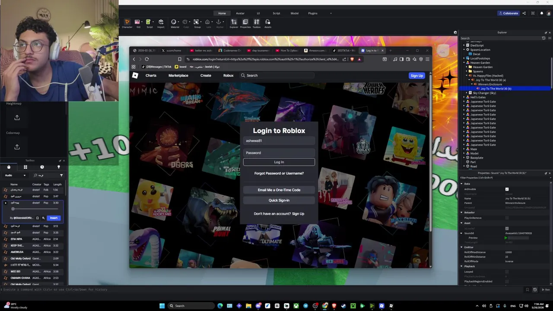Toggle the Archivable checkbox
The image size is (553, 311).
507,189
